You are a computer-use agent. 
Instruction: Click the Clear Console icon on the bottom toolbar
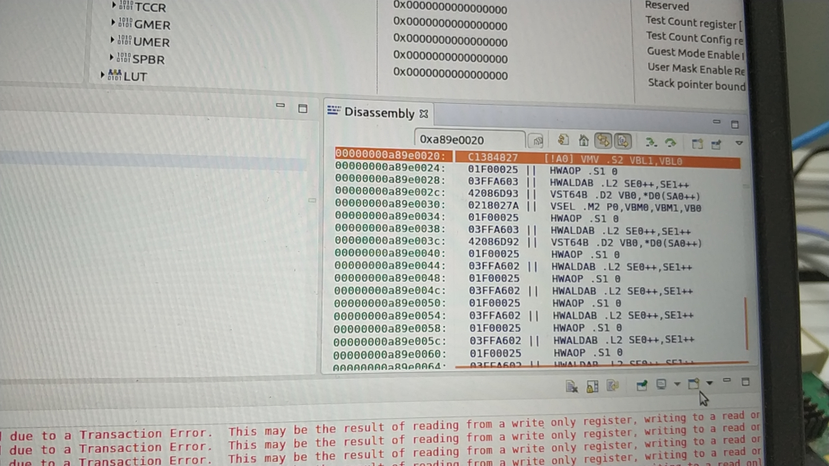572,387
